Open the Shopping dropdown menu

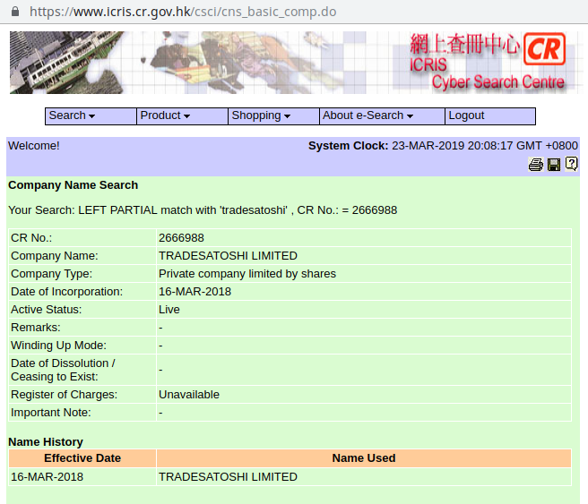pyautogui.click(x=273, y=115)
